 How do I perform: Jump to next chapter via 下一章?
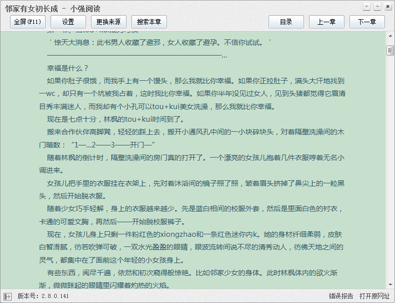367,22
